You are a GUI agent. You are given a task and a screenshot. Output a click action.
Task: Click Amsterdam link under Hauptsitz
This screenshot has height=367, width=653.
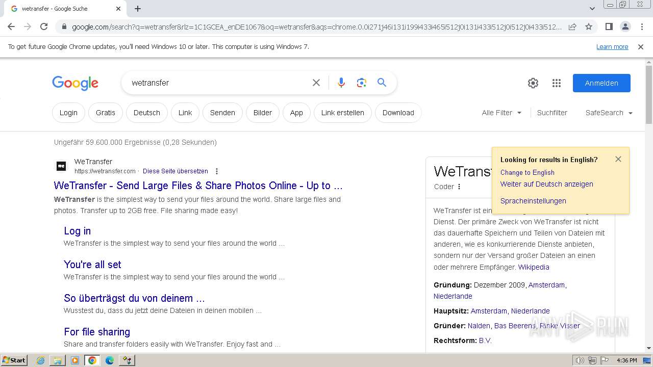[489, 311]
